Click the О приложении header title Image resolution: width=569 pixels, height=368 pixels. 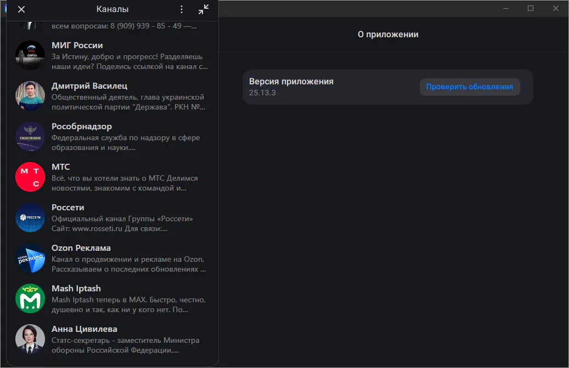tap(388, 34)
